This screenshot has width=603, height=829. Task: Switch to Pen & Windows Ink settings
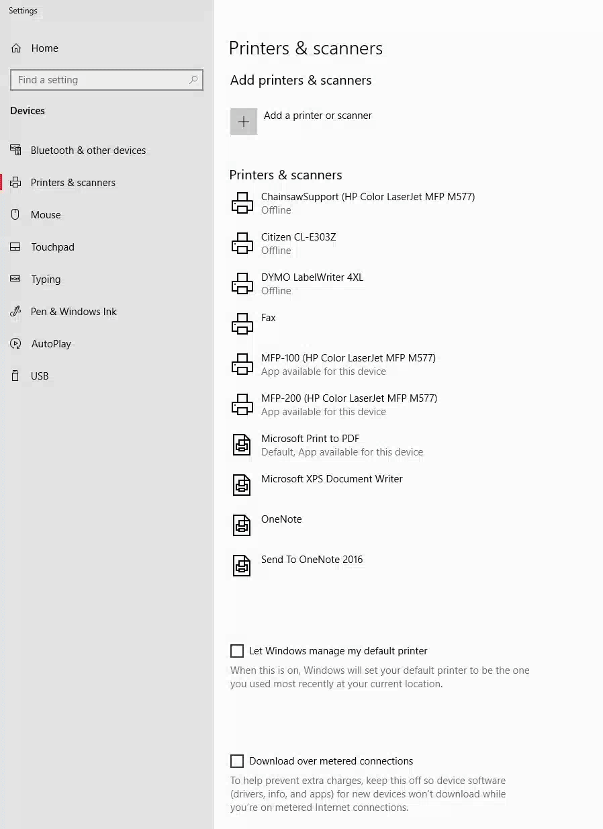point(74,312)
